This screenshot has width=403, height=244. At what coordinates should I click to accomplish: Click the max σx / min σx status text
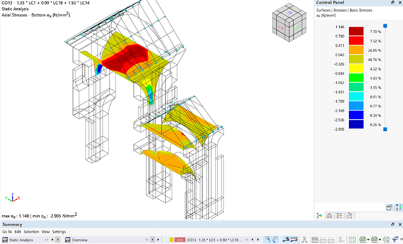pyautogui.click(x=39, y=216)
